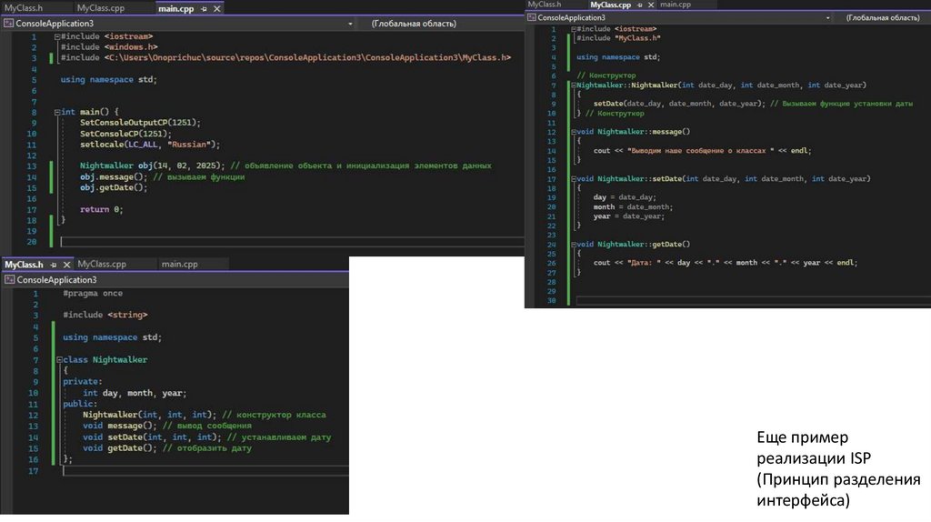This screenshot has width=931, height=522.
Task: Place the cursor on the return 0 line
Action: point(100,209)
